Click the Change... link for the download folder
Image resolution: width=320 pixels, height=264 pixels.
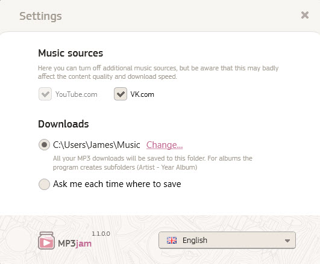165,145
